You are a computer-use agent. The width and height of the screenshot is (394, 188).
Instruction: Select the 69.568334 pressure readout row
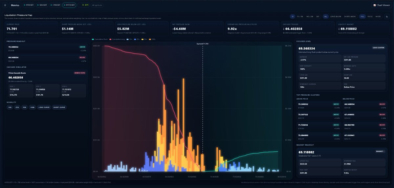pos(47,59)
